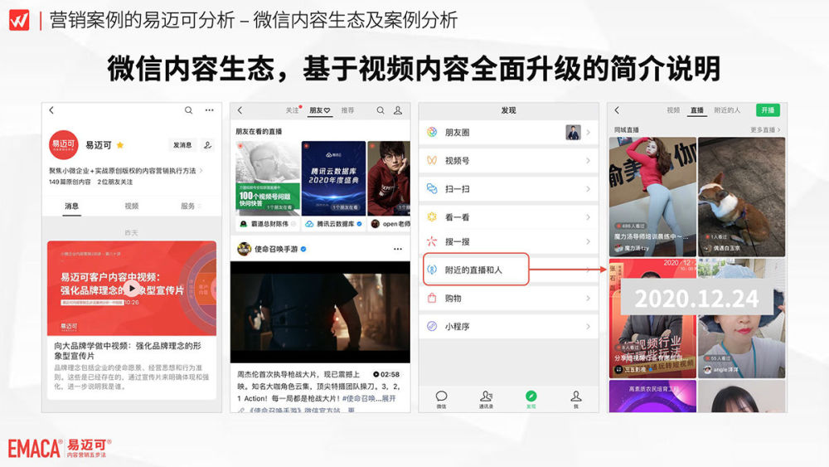Screen dimensions: 829x467
Task: Open the open老师 live thumbnail
Action: pos(389,178)
